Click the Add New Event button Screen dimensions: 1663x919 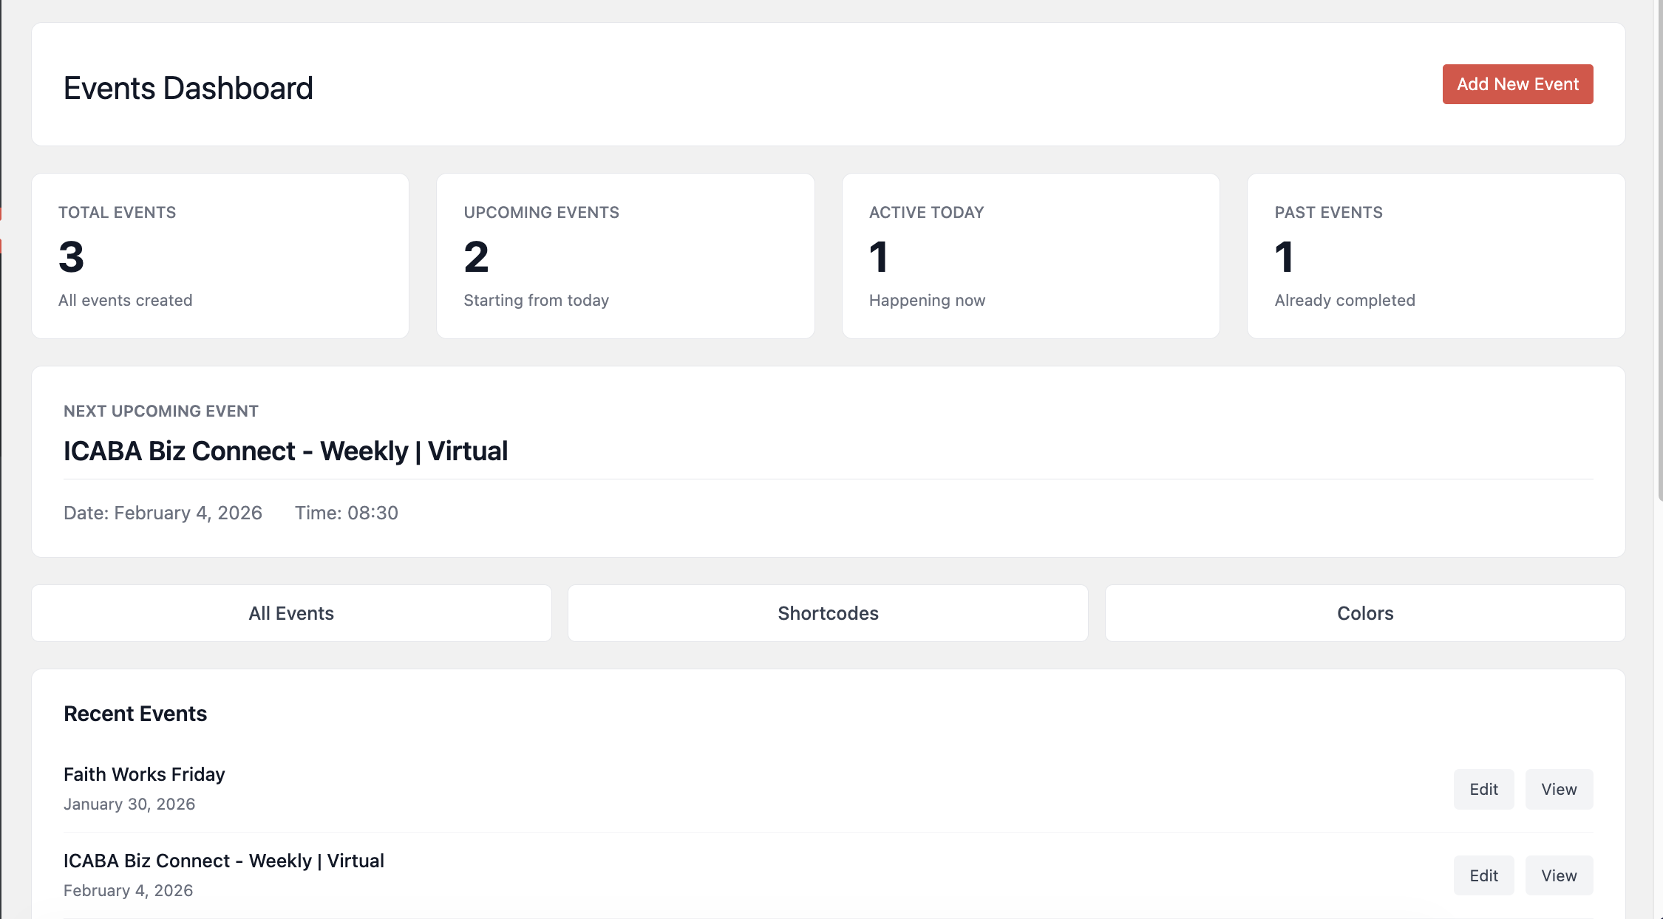pyautogui.click(x=1517, y=84)
